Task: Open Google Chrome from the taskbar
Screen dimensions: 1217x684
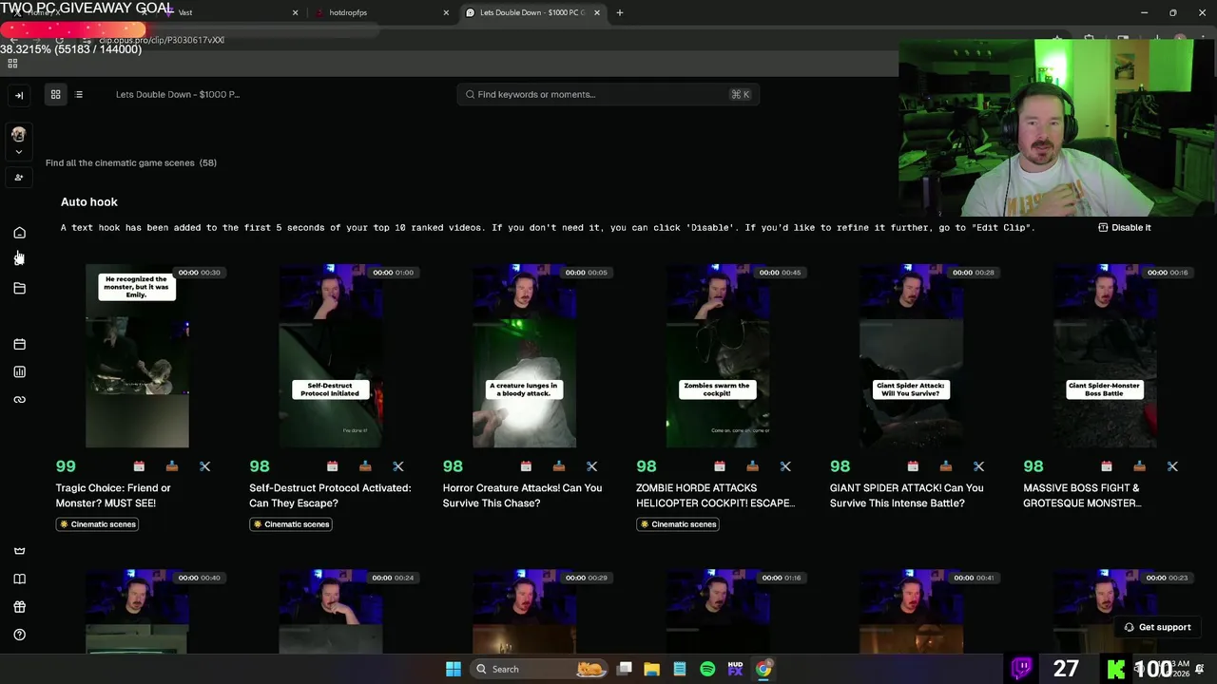Action: [x=763, y=669]
